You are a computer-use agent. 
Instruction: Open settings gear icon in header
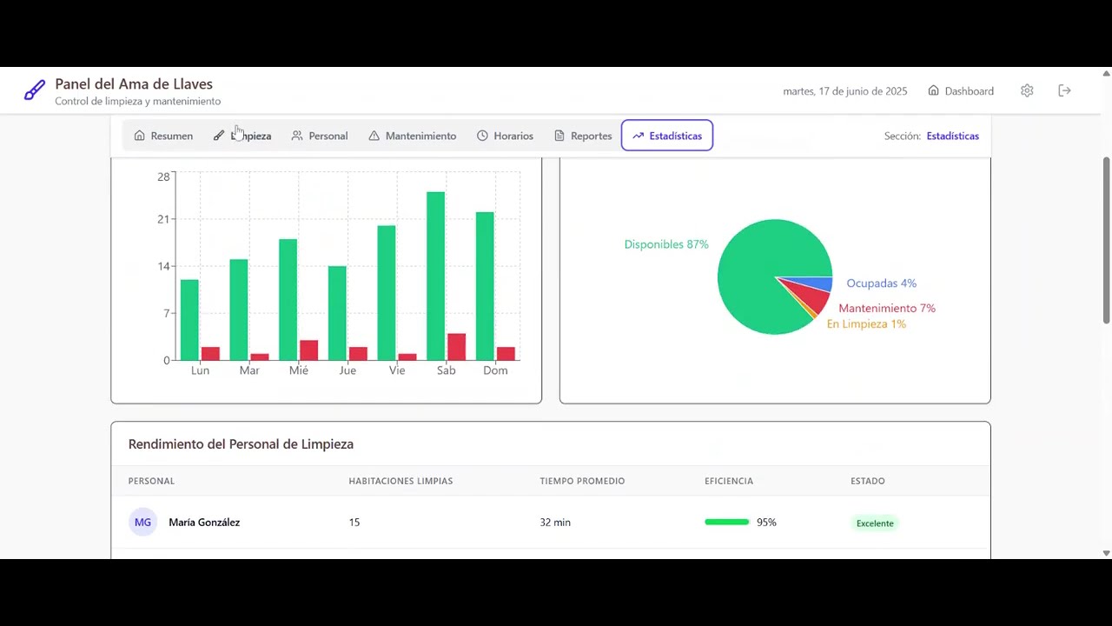click(1027, 90)
